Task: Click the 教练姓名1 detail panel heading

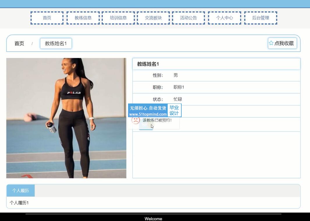Action: click(148, 64)
